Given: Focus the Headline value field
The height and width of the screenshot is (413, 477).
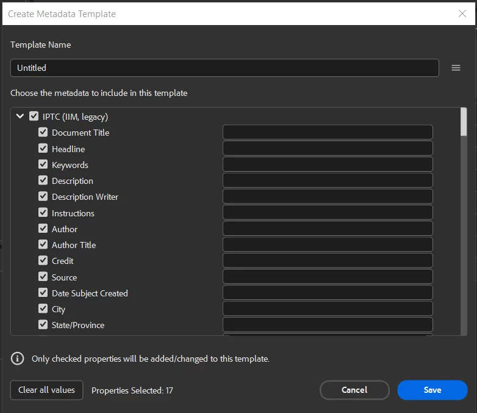Looking at the screenshot, I should [x=328, y=148].
